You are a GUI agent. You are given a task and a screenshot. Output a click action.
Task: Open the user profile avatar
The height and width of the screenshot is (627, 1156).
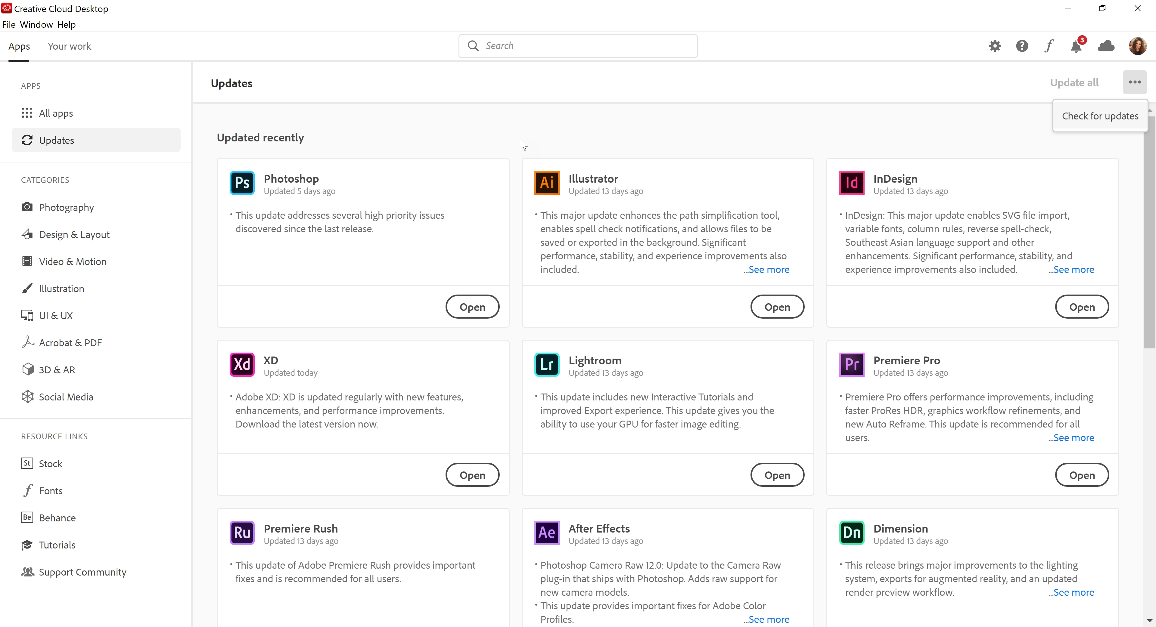(x=1137, y=46)
